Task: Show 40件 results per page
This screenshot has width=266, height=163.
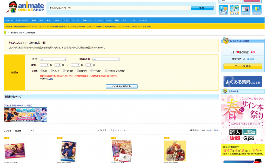Action: [x=209, y=131]
